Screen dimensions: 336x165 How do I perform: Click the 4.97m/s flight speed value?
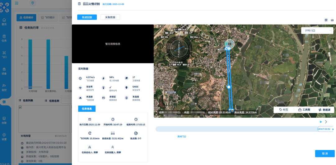[x=91, y=77]
